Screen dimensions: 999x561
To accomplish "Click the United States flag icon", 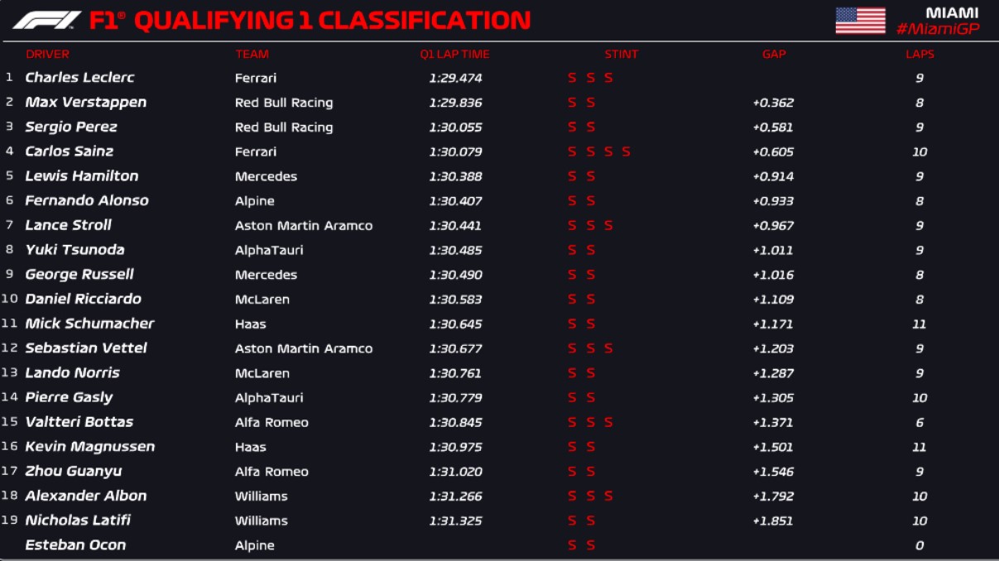I will pos(860,21).
